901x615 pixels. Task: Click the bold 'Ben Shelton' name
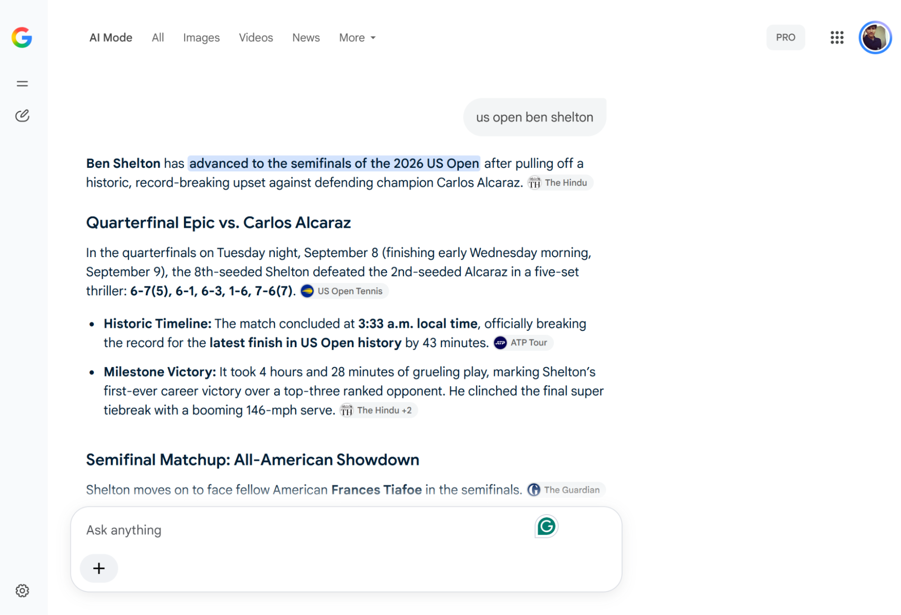coord(123,163)
